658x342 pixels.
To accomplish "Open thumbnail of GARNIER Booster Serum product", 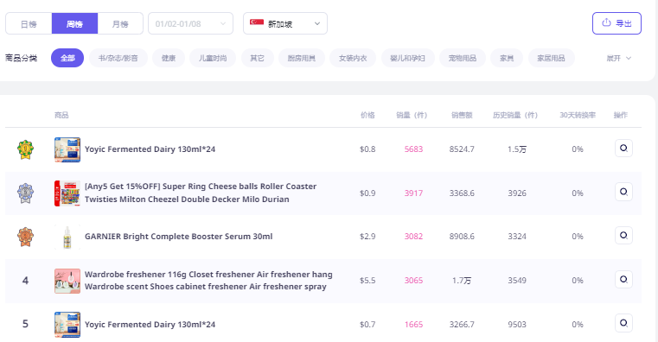I will [x=67, y=237].
